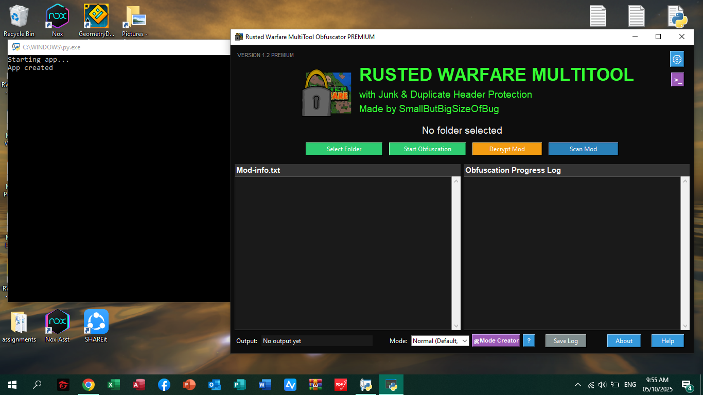Image resolution: width=703 pixels, height=395 pixels.
Task: Save the obfuscation log with Save Log
Action: (x=566, y=340)
